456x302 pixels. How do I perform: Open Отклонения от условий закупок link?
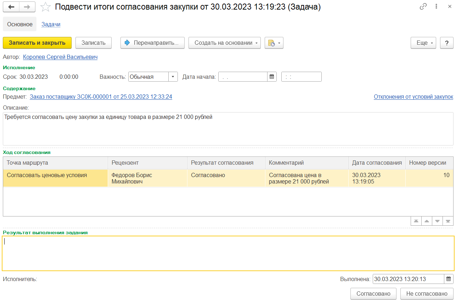[413, 97]
